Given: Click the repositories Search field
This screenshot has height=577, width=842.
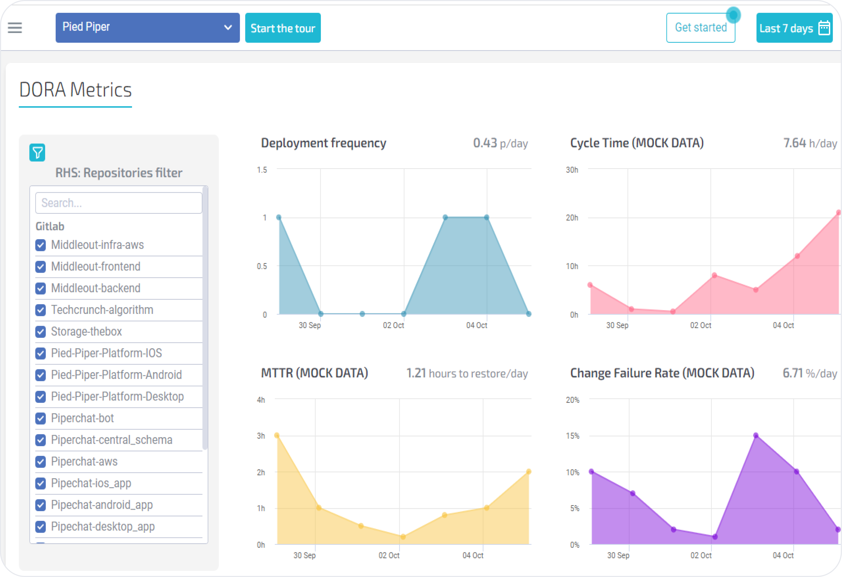Looking at the screenshot, I should point(119,203).
